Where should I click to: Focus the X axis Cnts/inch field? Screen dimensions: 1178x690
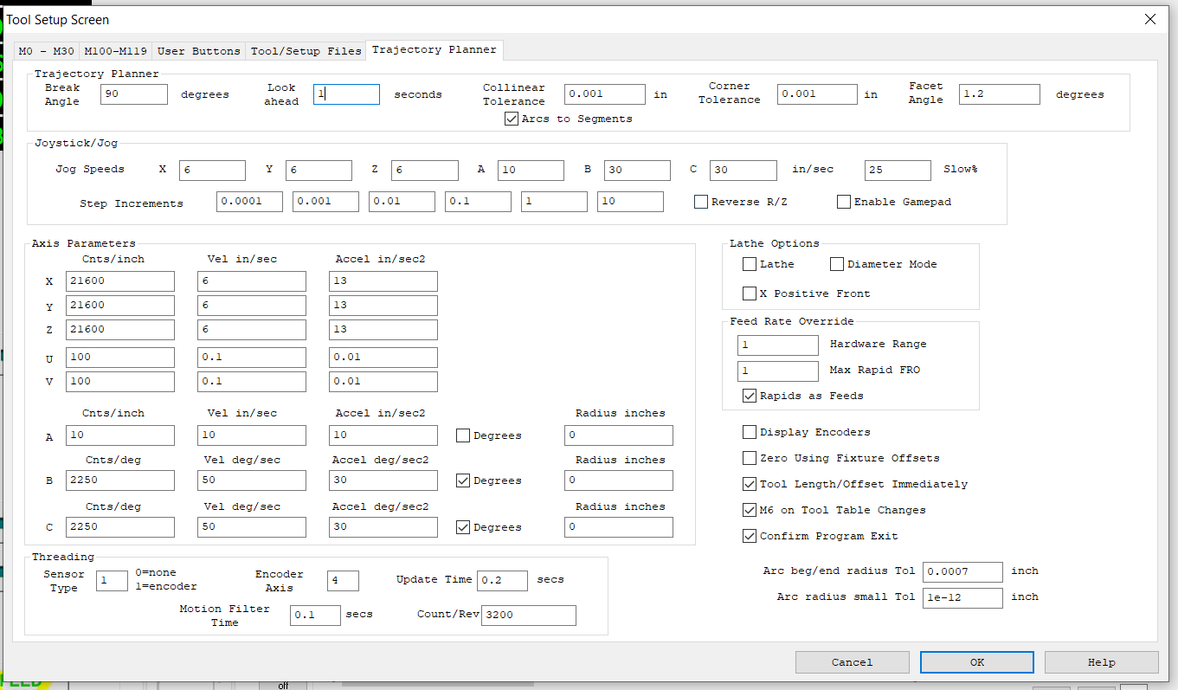(120, 281)
